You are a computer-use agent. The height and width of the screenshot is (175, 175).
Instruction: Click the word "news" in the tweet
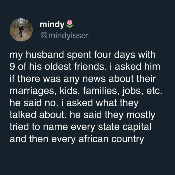[94, 79]
